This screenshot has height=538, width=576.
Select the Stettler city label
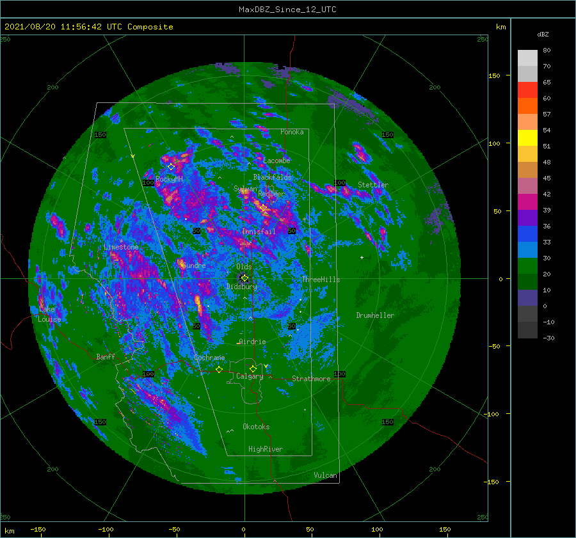click(373, 185)
